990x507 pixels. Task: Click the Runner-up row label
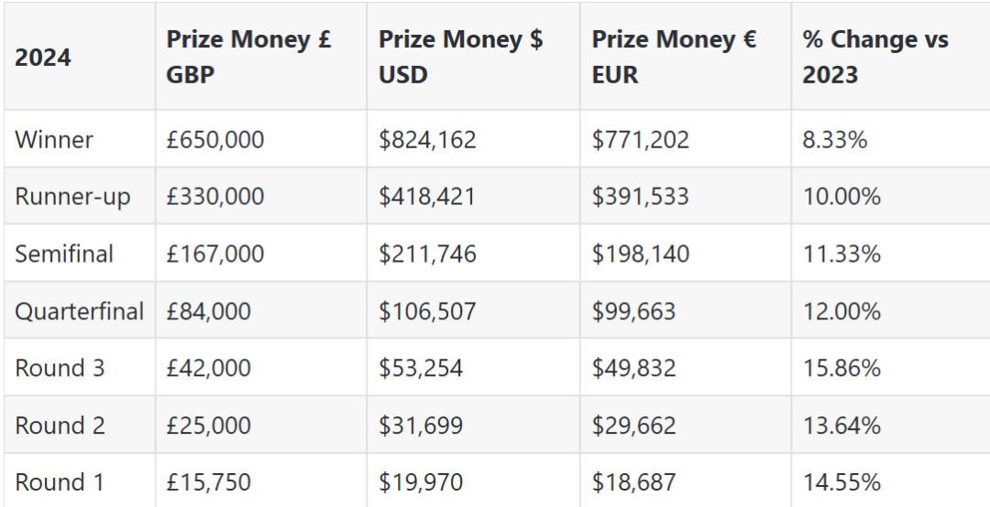point(73,197)
